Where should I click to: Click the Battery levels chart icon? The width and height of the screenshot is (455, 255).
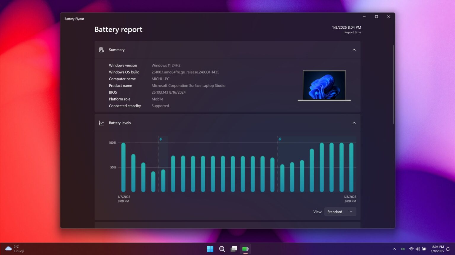tap(101, 123)
